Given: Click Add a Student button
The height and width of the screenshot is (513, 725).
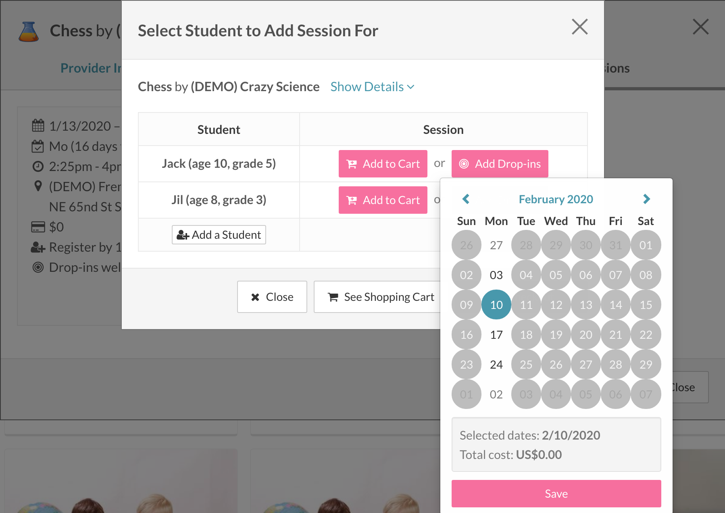Looking at the screenshot, I should (219, 235).
